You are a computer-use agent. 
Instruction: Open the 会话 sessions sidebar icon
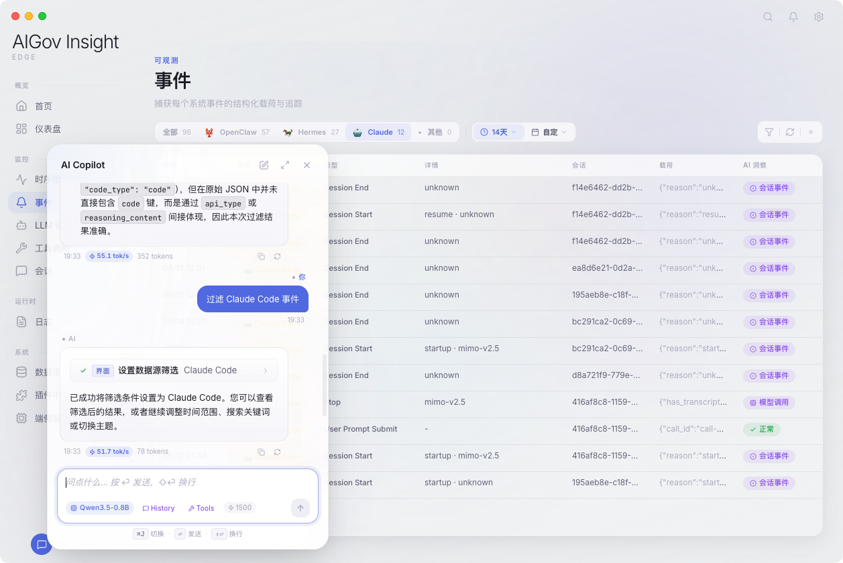21,271
